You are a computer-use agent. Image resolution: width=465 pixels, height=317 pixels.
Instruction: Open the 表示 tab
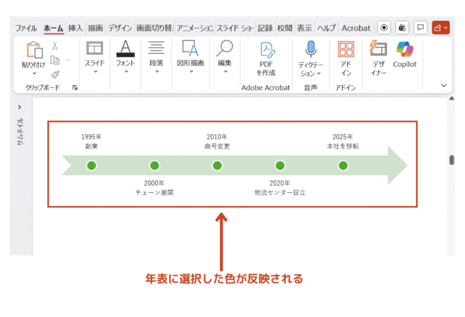pos(305,28)
